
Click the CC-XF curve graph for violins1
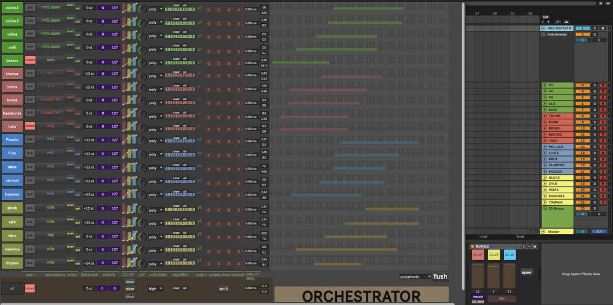coord(130,9)
